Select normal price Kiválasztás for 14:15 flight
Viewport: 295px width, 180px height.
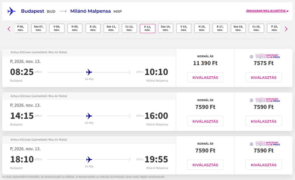pyautogui.click(x=205, y=121)
